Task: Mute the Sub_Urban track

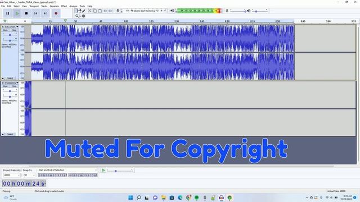Action: pos(6,30)
